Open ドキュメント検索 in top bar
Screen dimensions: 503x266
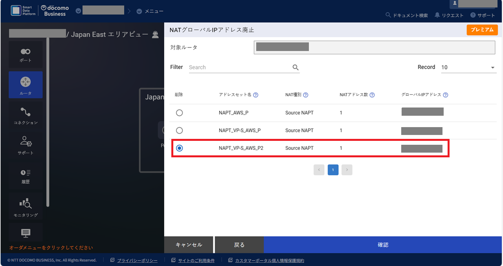pos(407,15)
